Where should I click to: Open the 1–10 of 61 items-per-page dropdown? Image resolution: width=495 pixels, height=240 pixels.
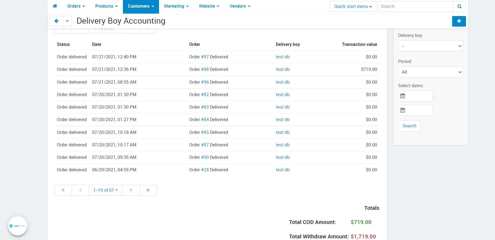pyautogui.click(x=106, y=190)
